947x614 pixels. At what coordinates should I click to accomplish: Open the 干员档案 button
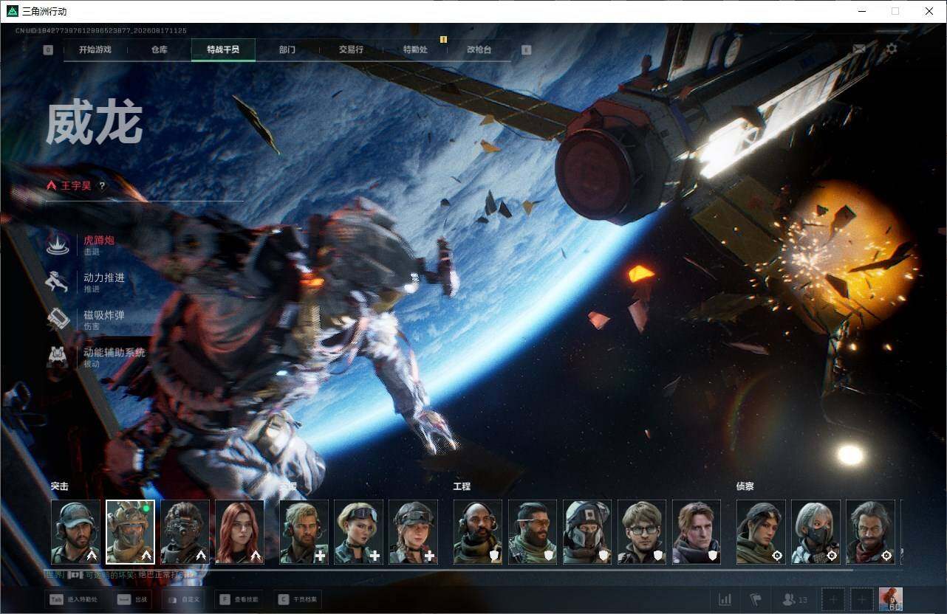(x=298, y=599)
